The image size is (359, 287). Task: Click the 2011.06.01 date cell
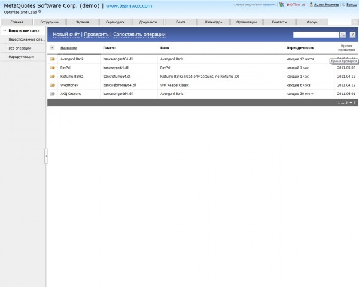(346, 94)
